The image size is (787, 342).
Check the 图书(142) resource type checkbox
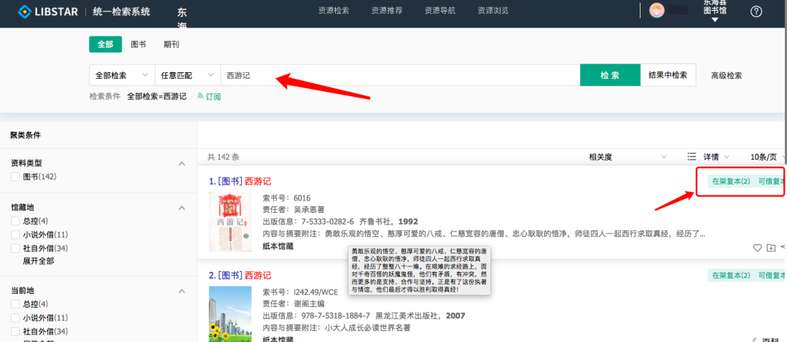pyautogui.click(x=15, y=177)
